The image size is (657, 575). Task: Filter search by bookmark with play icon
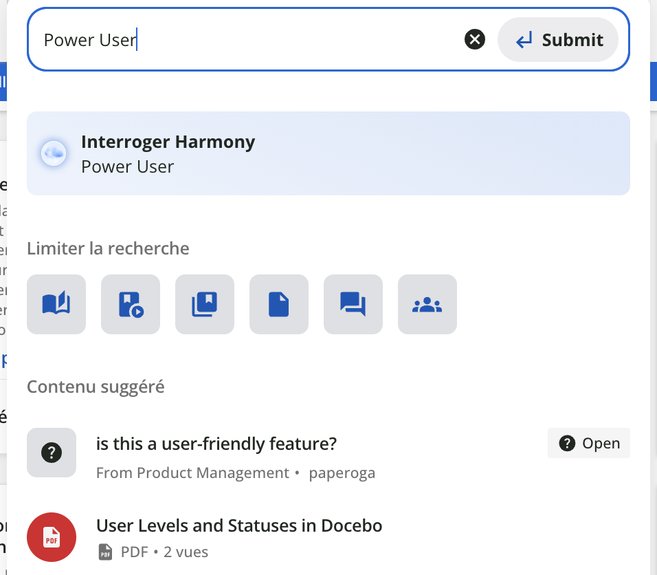pyautogui.click(x=131, y=304)
